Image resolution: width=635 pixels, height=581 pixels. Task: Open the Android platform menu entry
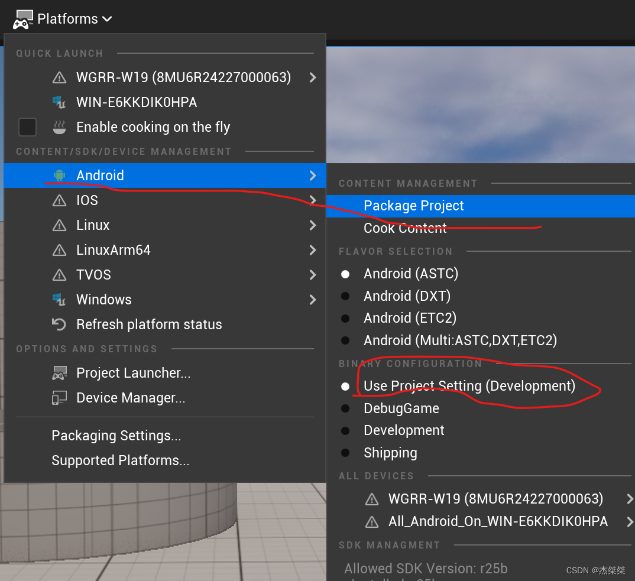pyautogui.click(x=165, y=176)
